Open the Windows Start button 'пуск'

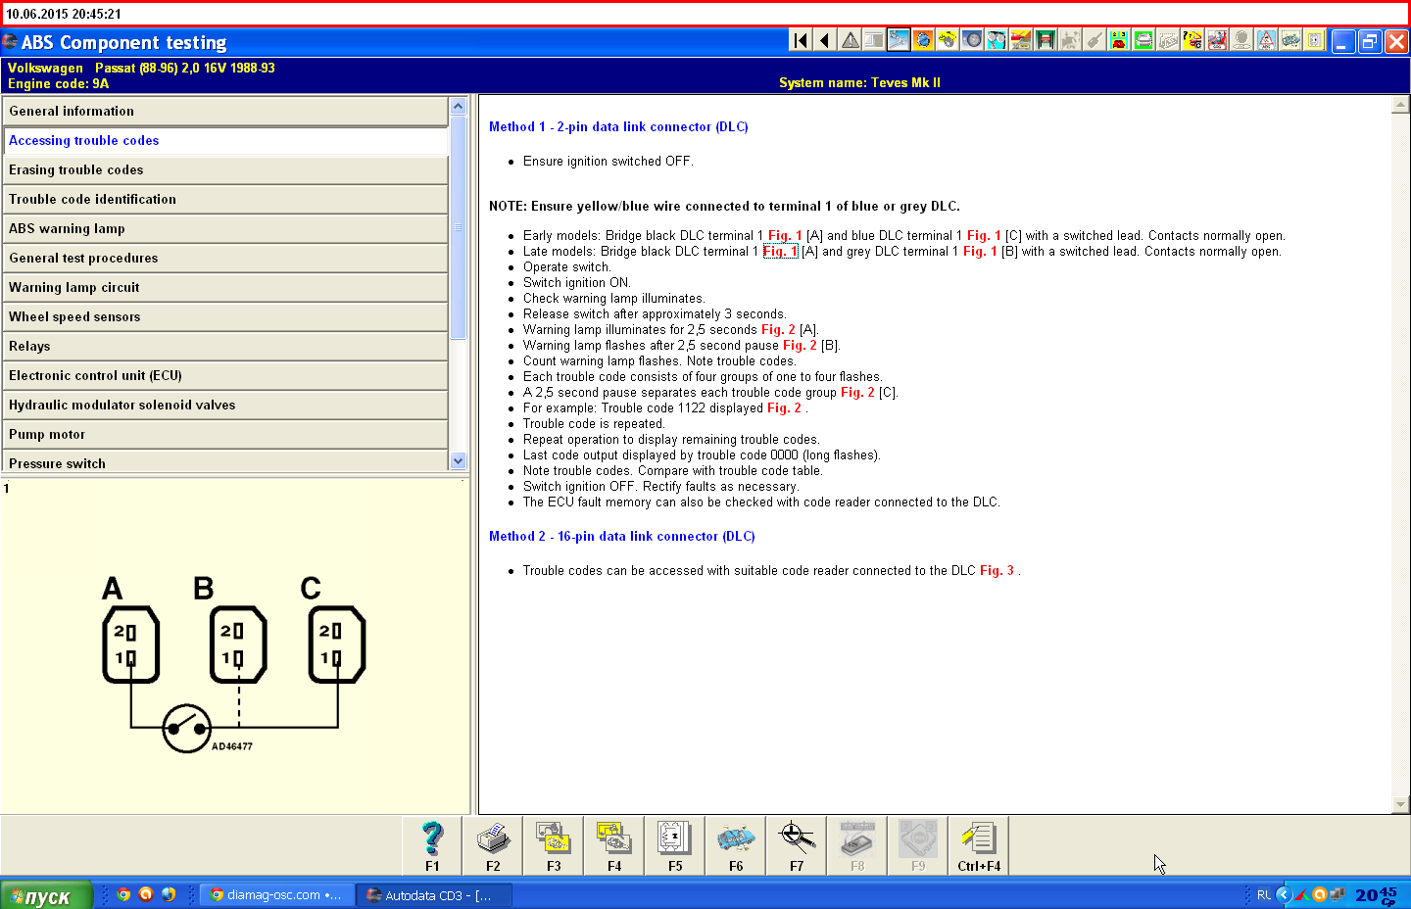click(x=46, y=895)
